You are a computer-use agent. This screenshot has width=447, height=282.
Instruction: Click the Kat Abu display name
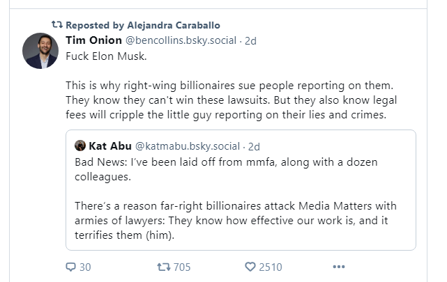click(110, 146)
